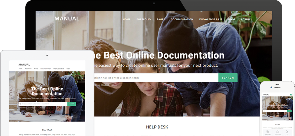Viewport: 295px width, 136px height.
Task: Open Forums from desktop navbar
Action: coord(246,20)
